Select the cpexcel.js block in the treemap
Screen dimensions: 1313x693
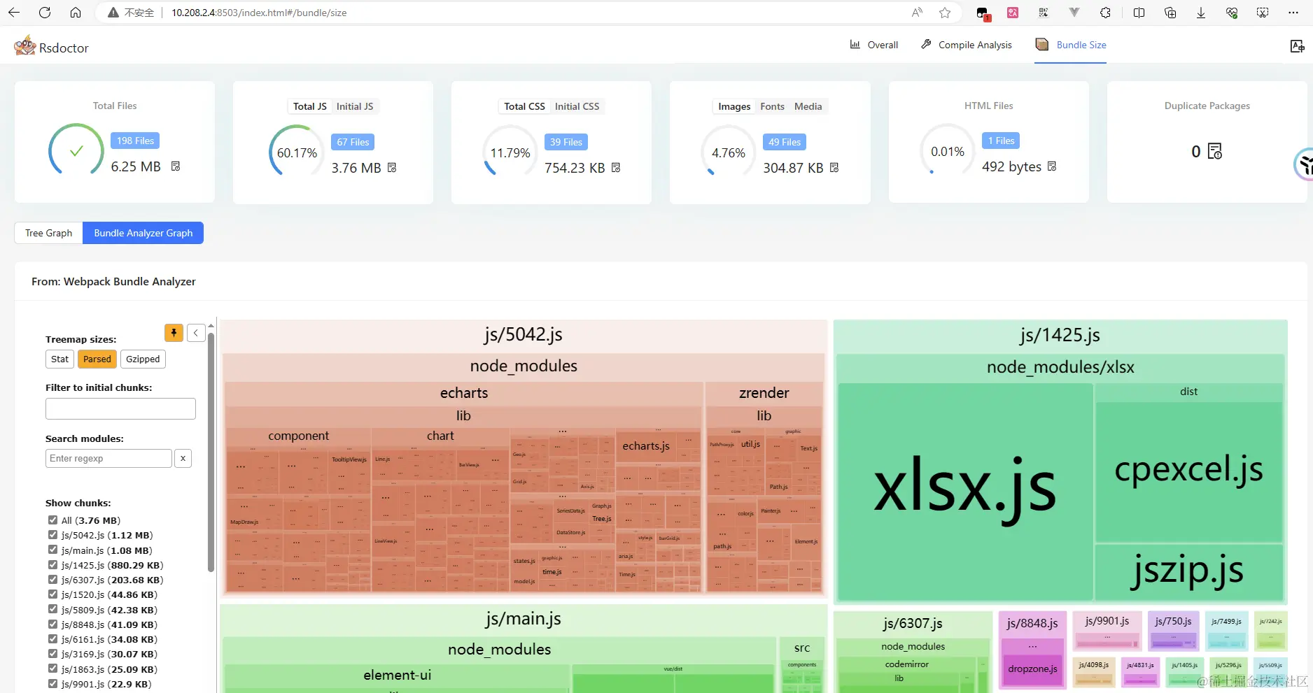(x=1188, y=472)
